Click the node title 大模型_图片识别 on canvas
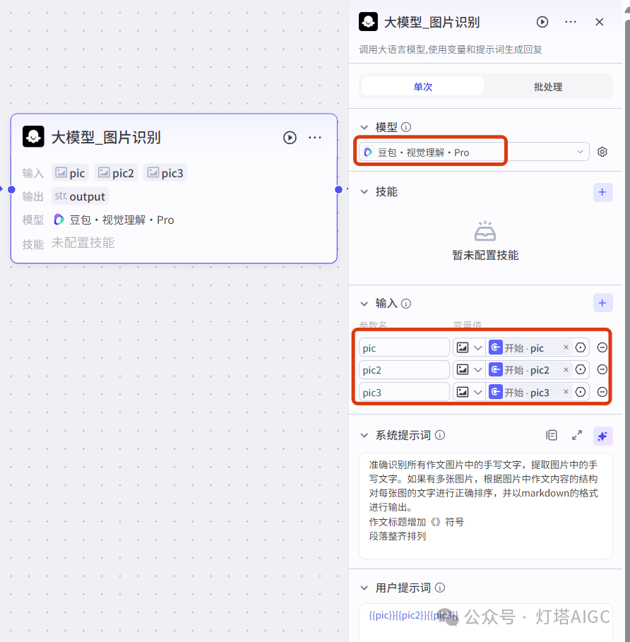This screenshot has height=642, width=630. (x=106, y=137)
